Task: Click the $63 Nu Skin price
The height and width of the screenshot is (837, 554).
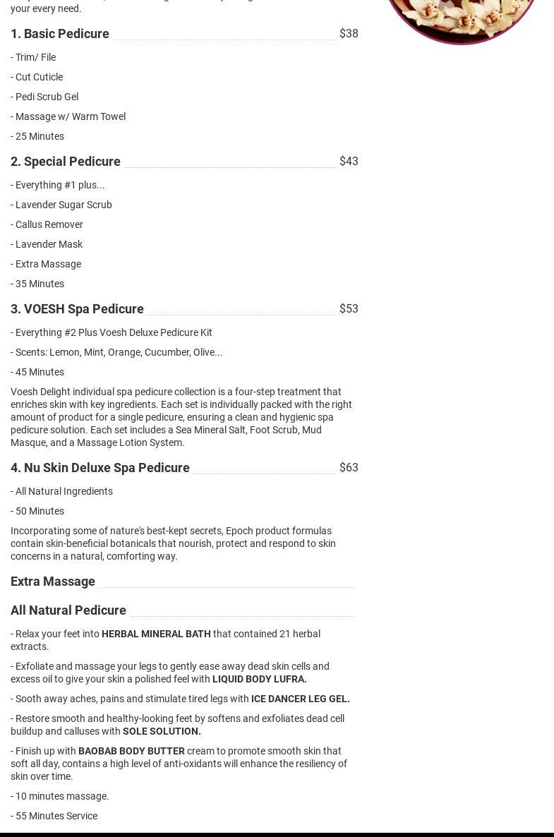Action: coord(349,468)
